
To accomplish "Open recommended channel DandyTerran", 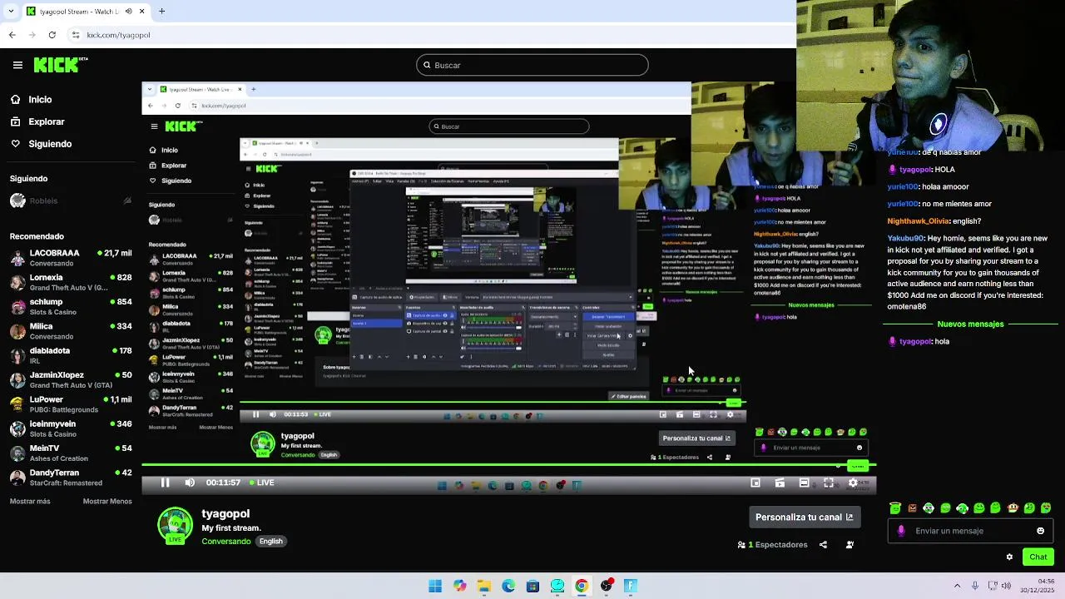I will pos(71,477).
